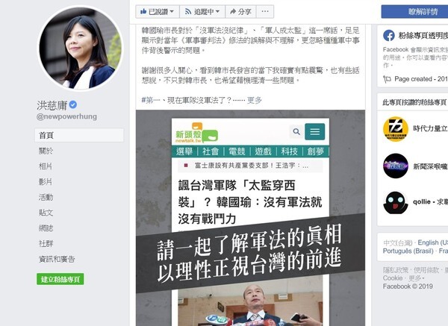Open the 追蹤中 following dropdown

click(x=202, y=12)
